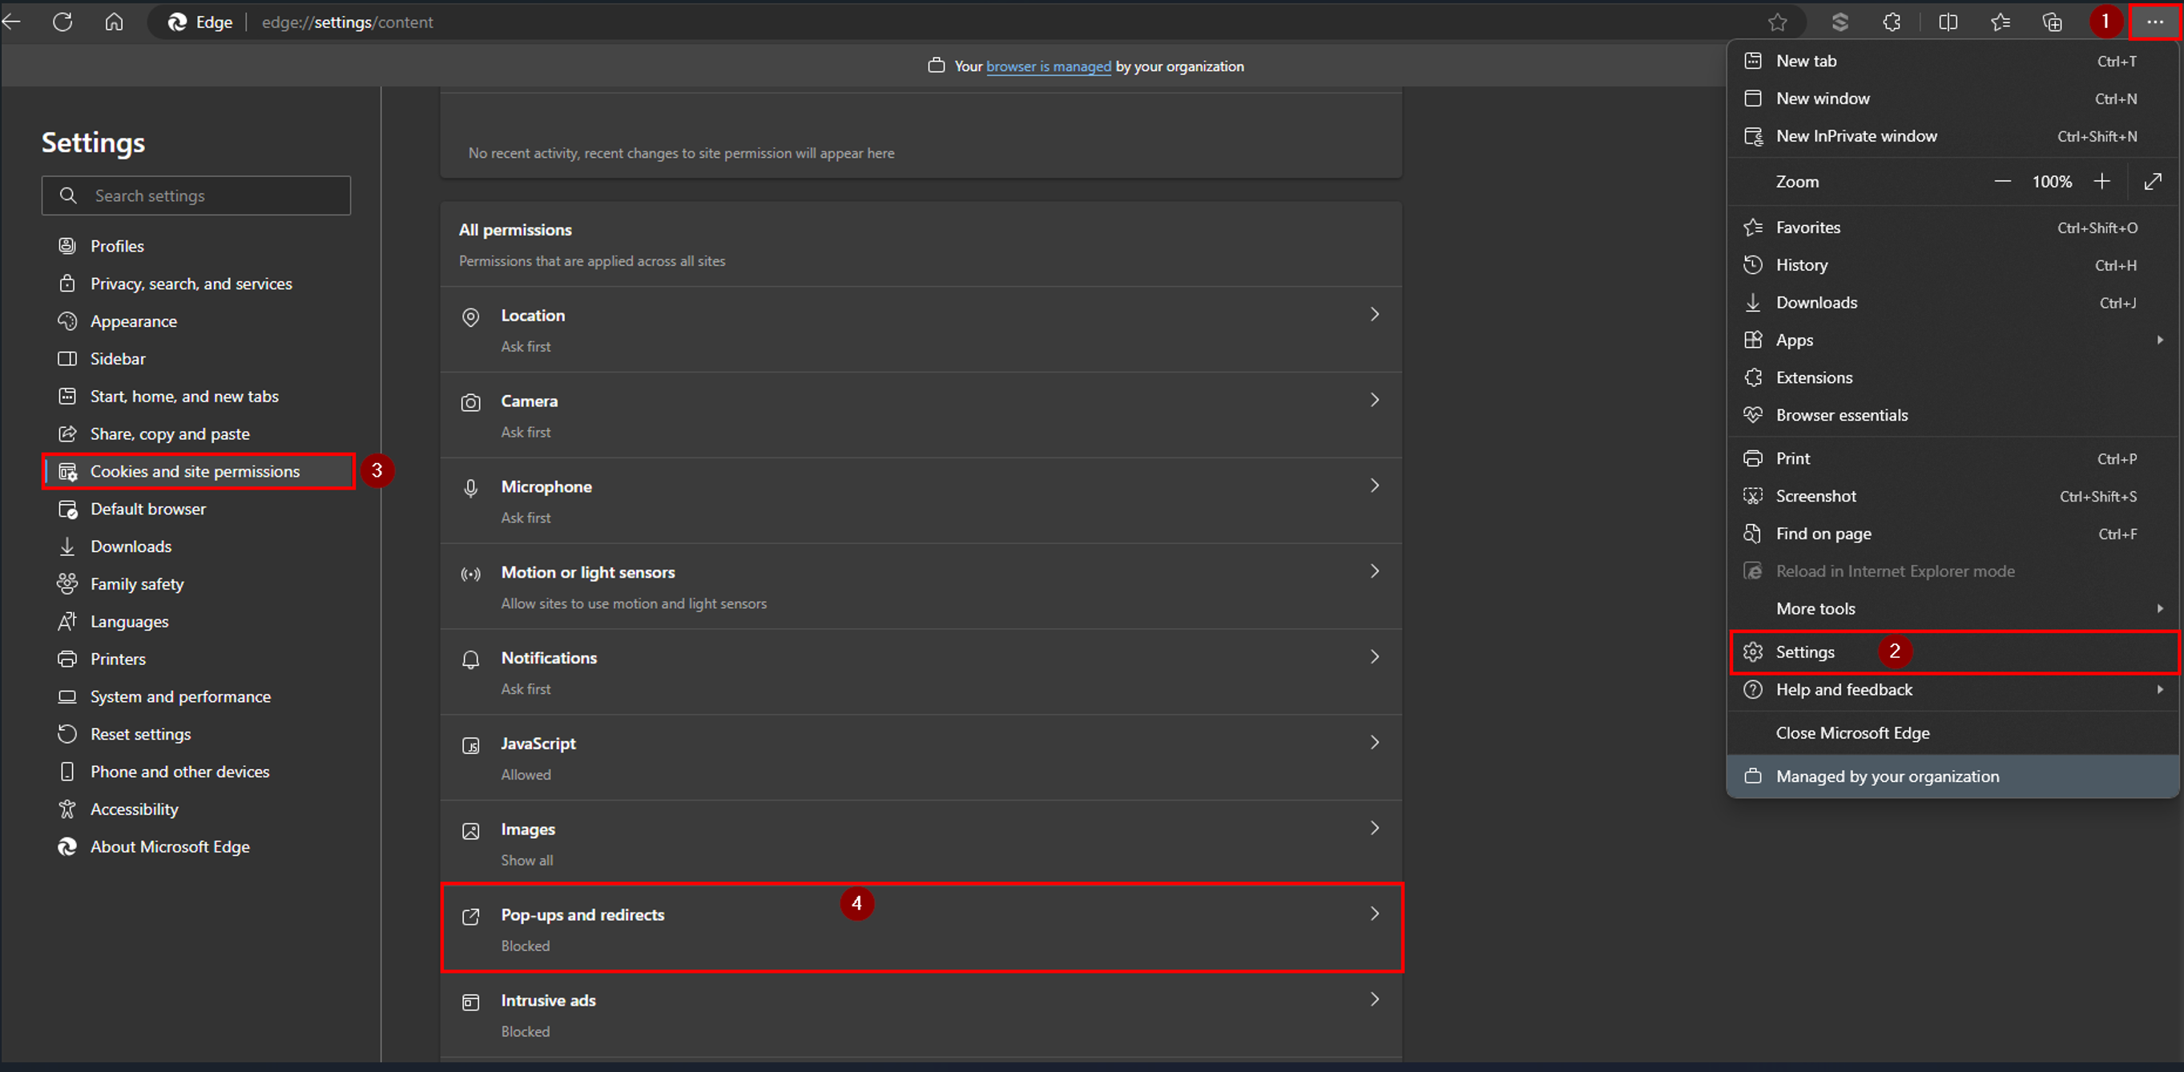Open About Microsoft Edge
This screenshot has height=1072, width=2184.
pos(195,846)
